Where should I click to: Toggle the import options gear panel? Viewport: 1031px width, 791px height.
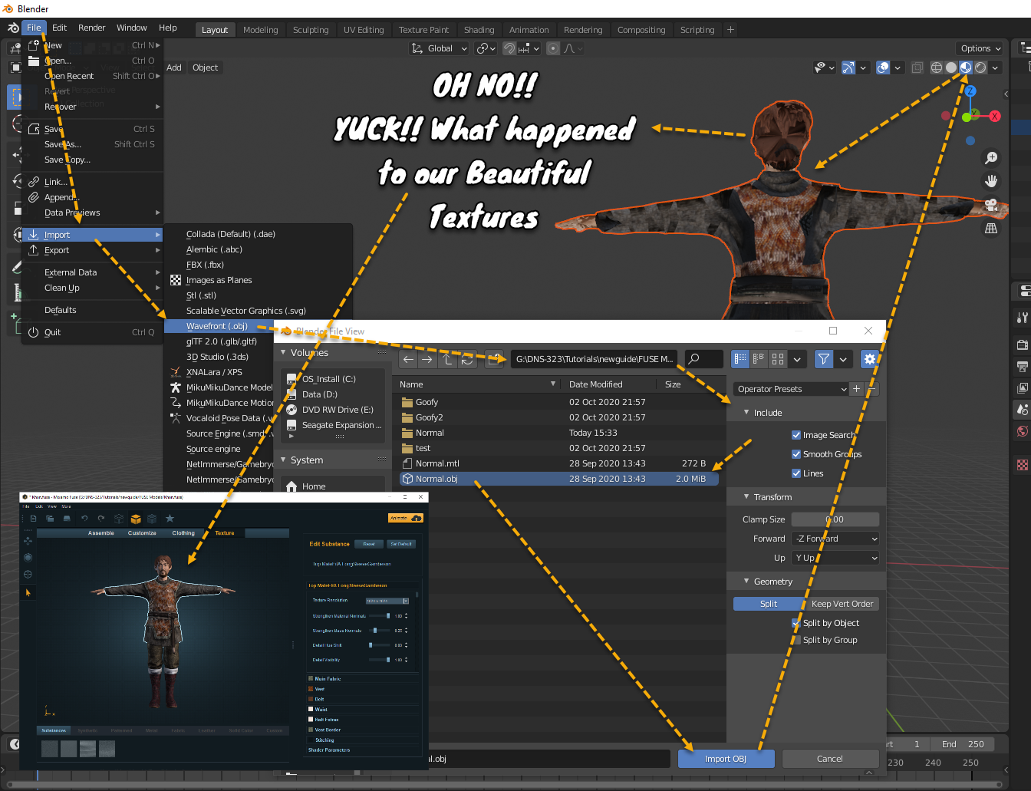[x=870, y=359]
